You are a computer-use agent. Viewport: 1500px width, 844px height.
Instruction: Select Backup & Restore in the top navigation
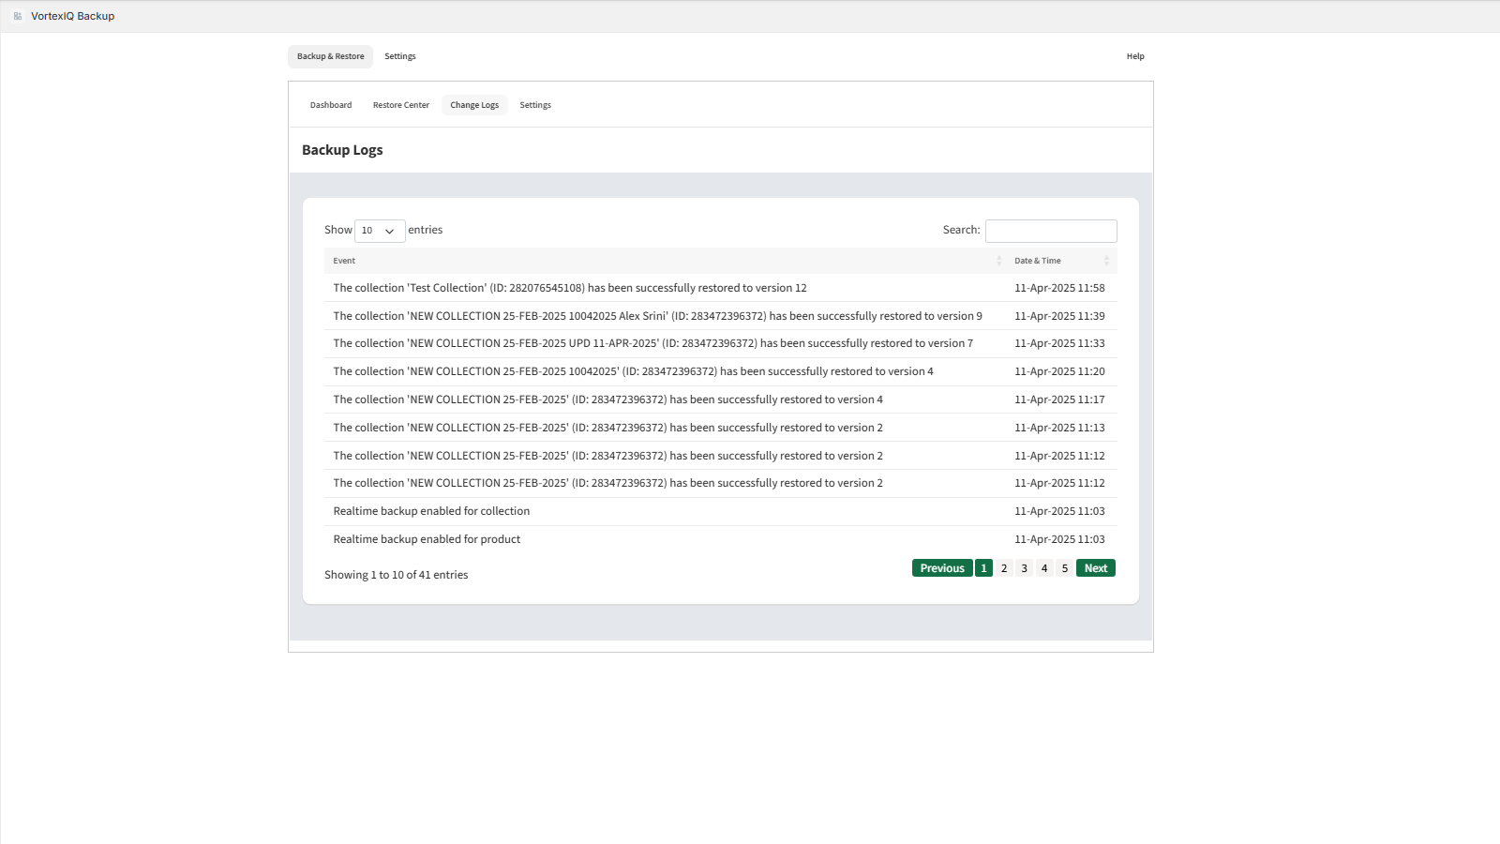[x=330, y=56]
